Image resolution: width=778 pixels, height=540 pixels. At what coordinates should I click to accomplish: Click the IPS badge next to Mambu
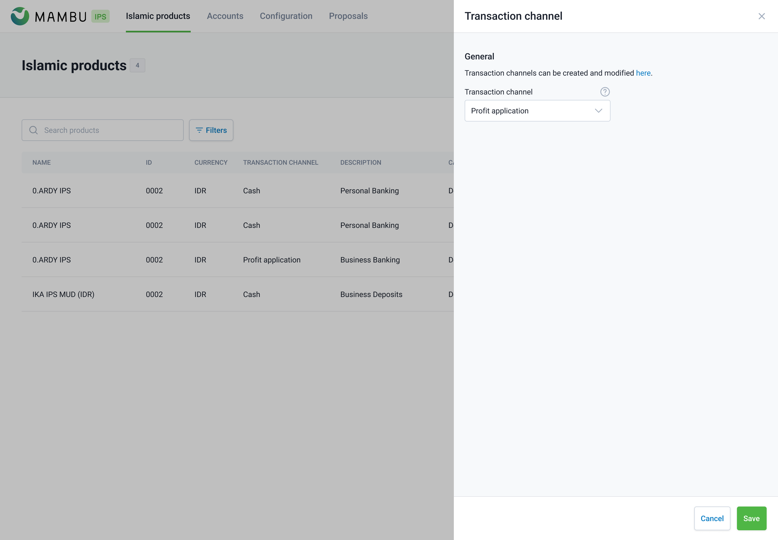(x=100, y=16)
